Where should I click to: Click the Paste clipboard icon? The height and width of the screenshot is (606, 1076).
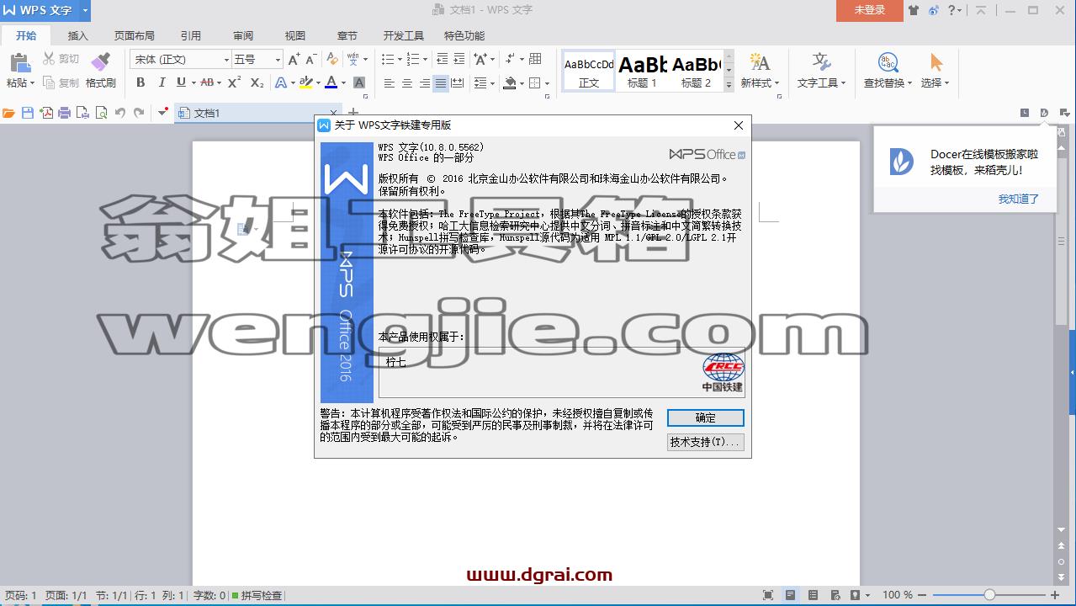click(19, 62)
